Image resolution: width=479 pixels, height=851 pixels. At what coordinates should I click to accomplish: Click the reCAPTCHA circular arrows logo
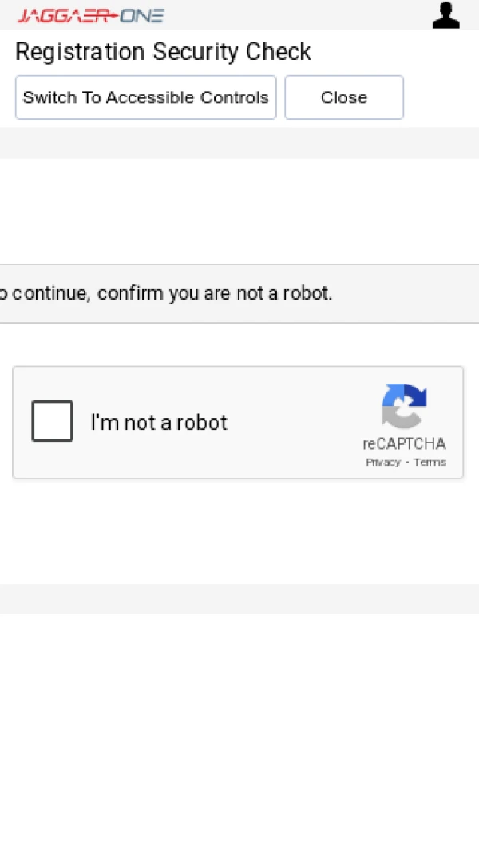(404, 406)
